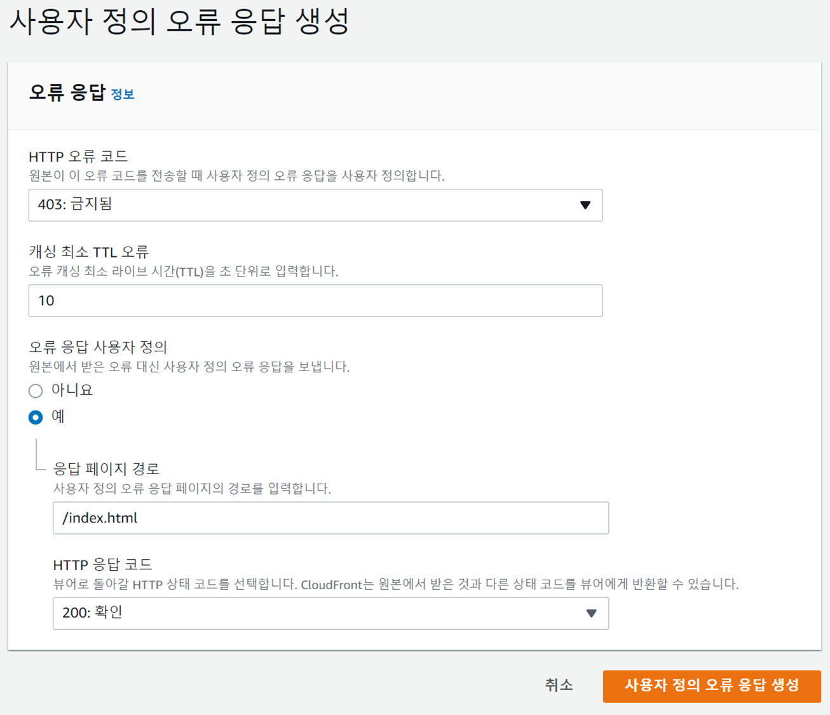The image size is (830, 715).
Task: Open the '정보' help link
Action: coord(125,94)
